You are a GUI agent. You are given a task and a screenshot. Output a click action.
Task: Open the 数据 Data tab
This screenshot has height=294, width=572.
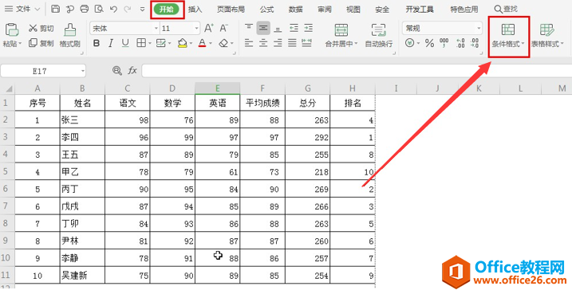295,10
